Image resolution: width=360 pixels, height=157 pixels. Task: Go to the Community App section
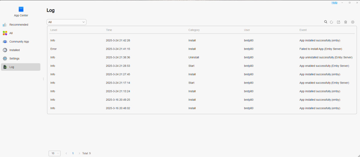21,42
